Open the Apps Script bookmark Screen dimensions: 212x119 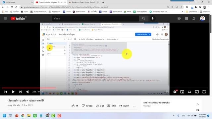[54, 12]
